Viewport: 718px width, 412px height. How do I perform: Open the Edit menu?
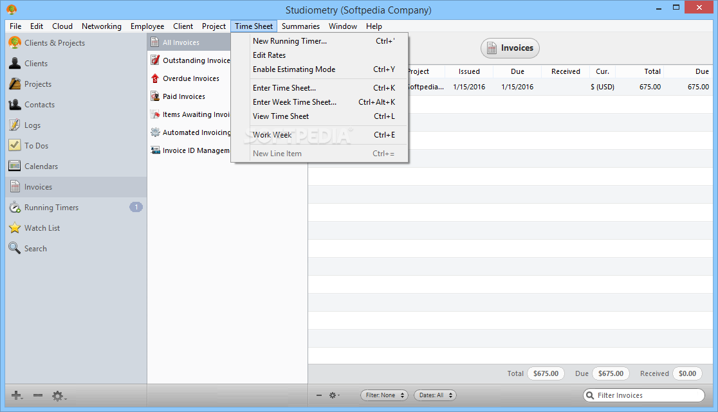pos(37,26)
